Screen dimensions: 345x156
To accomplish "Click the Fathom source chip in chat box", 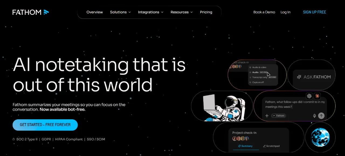I will click(x=279, y=116).
